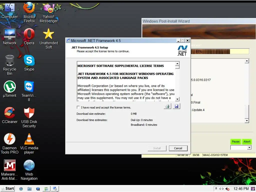Screen dimensions: 256x192
Task: Select Unattended Soft star icon
Action: pos(49,39)
